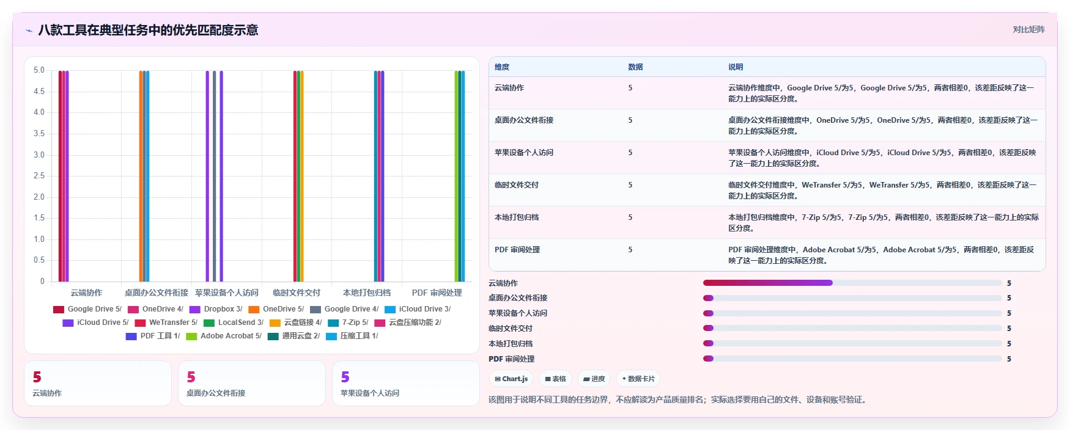
Task: Click the 进度 chip
Action: tap(594, 379)
